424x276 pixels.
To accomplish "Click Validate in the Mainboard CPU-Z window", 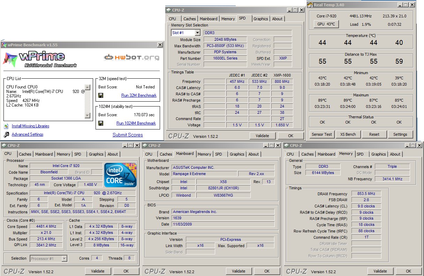I will point(238,271).
